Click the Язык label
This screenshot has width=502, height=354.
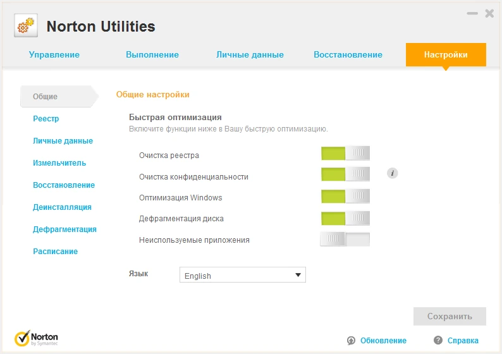click(138, 274)
